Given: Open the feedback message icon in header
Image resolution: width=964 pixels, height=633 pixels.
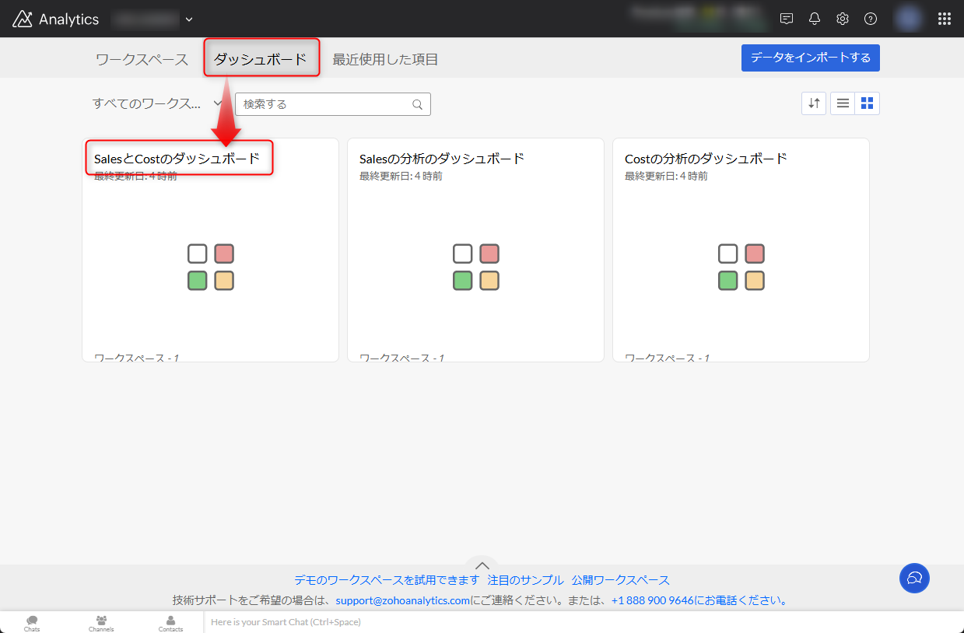Looking at the screenshot, I should tap(787, 19).
